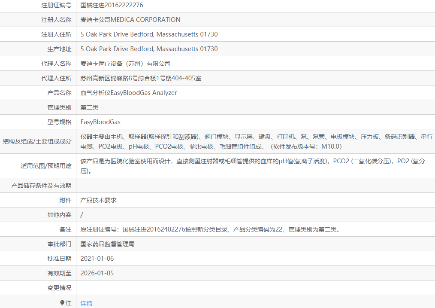Select approving department 国家药品监督管理局
Image resolution: width=435 pixels, height=308 pixels.
point(107,244)
